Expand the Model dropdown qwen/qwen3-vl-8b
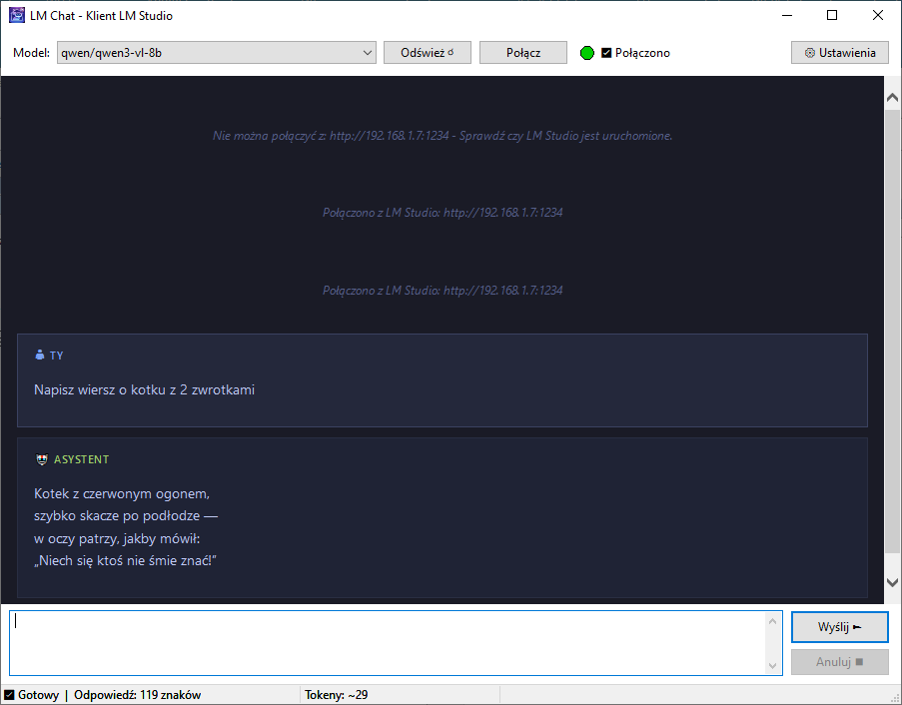 click(x=366, y=53)
